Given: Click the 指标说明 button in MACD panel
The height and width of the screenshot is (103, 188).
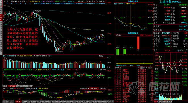Looking at the screenshot, I should [x=103, y=89].
